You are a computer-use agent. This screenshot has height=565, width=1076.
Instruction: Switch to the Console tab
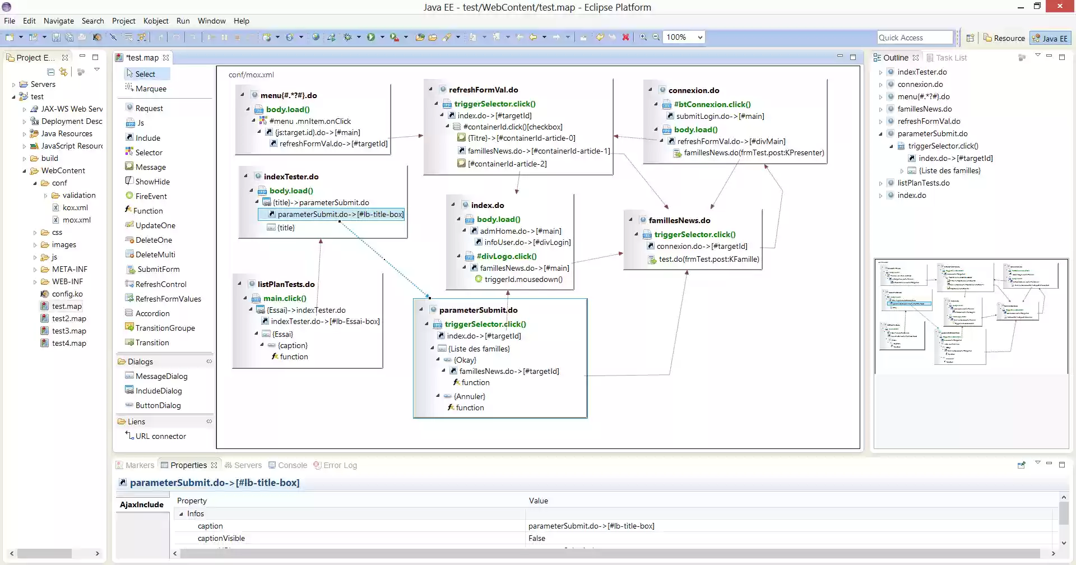tap(292, 465)
